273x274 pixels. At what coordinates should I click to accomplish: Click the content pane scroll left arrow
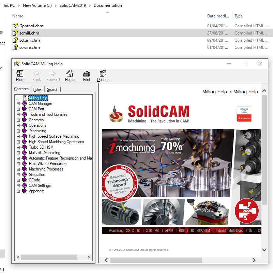pos(106,260)
